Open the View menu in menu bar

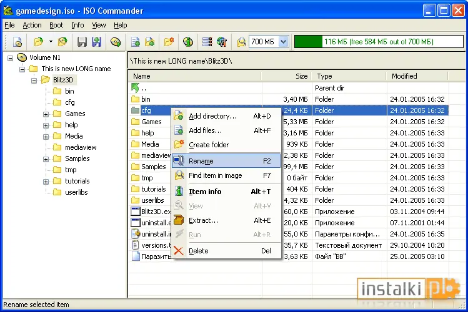point(99,25)
